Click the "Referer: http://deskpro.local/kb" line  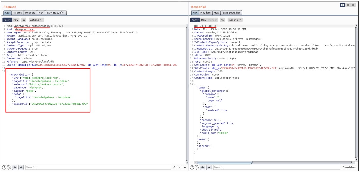pos(30,62)
